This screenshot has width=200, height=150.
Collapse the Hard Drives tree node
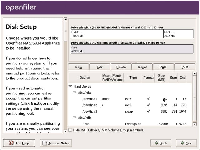[x=70, y=86]
